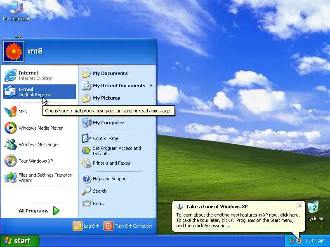This screenshot has height=247, width=330.
Task: Choose Windows Messenger menu label
Action: [39, 144]
